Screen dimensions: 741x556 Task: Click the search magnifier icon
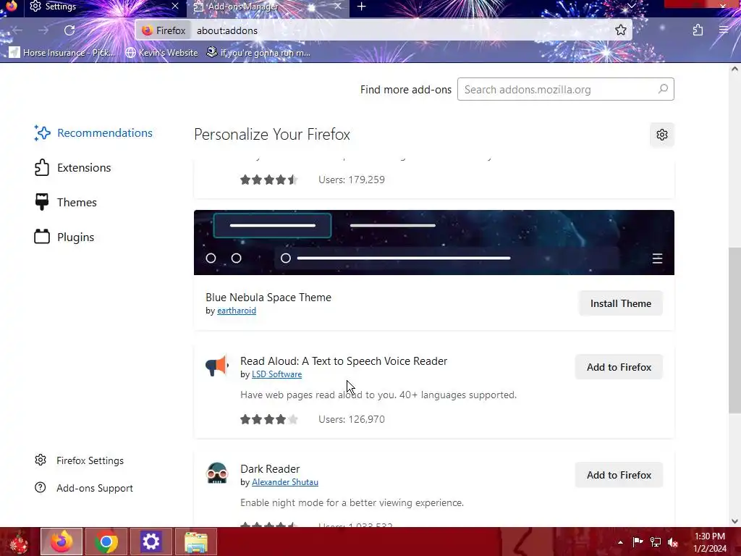pos(663,89)
